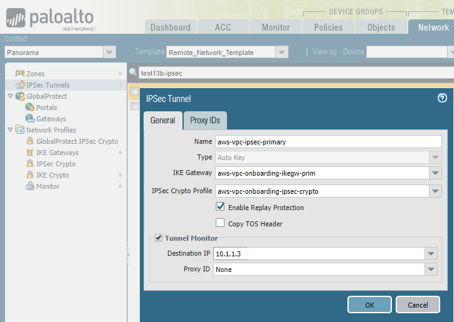Open the Proxy ID dropdown arrow

[x=431, y=269]
